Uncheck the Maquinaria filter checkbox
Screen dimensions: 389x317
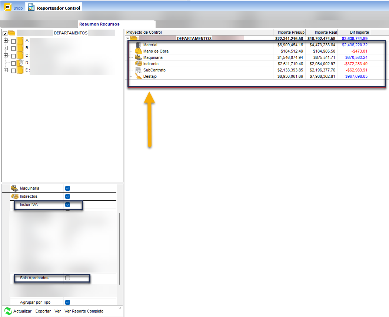(x=67, y=188)
